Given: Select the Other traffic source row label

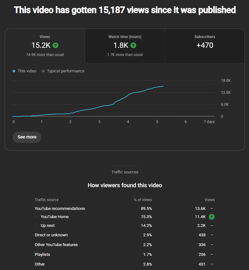Looking at the screenshot, I should coord(40,264).
